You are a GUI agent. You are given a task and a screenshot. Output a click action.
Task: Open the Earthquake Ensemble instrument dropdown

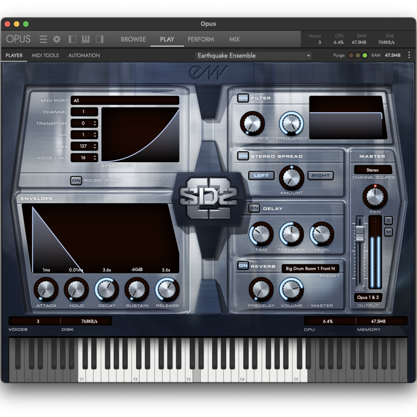pos(253,56)
